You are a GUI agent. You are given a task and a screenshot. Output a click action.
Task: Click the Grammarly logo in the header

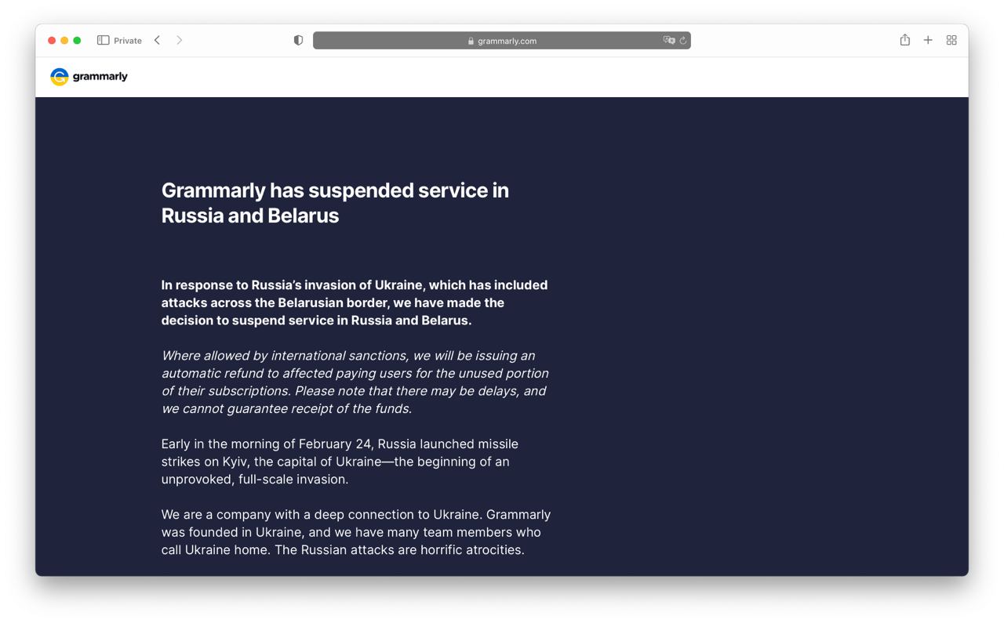pos(89,76)
